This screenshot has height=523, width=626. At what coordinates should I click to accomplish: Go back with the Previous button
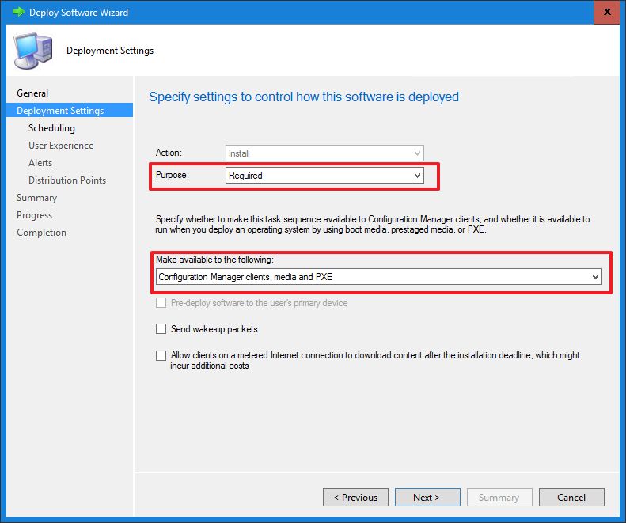tap(355, 498)
